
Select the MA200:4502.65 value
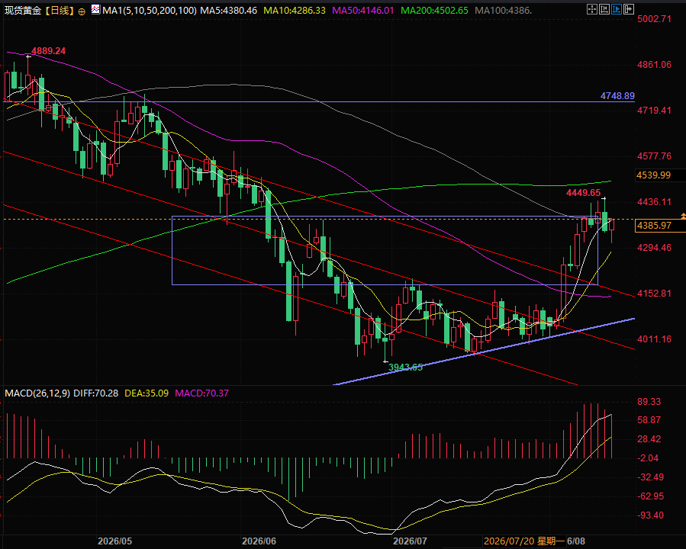434,10
